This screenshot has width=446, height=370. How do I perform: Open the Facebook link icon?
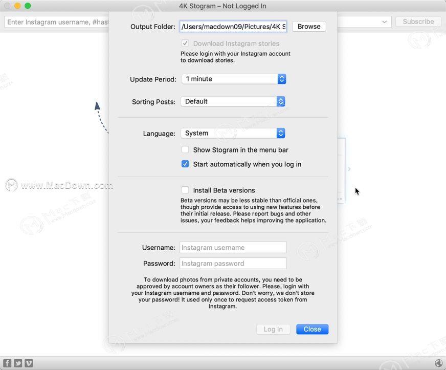(x=8, y=363)
